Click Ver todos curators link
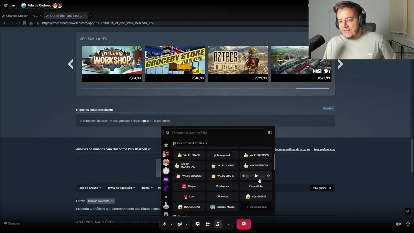Screen dimensions: 414x233 click(328, 108)
